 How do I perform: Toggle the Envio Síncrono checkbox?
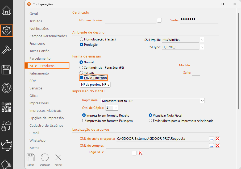[82, 78]
